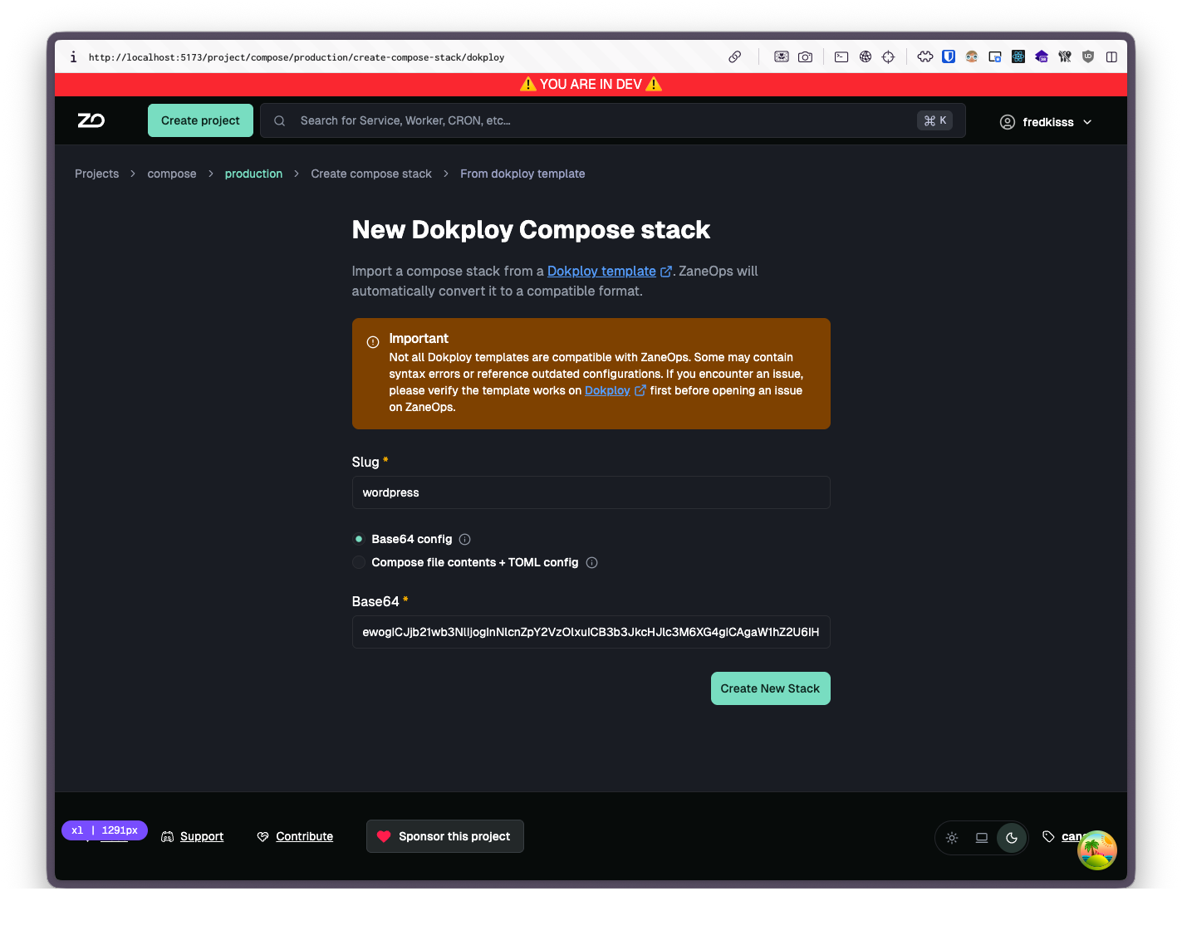Open the fredkisss account dropdown

pos(1047,122)
